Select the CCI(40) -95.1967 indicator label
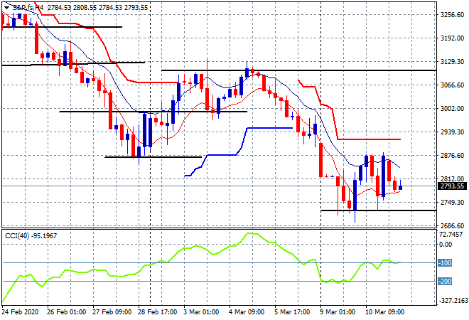 point(31,236)
